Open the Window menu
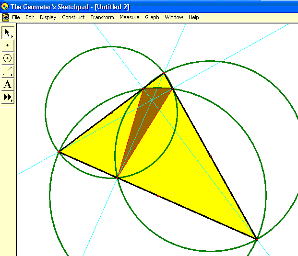Screen dimensions: 298x256 (x=174, y=17)
